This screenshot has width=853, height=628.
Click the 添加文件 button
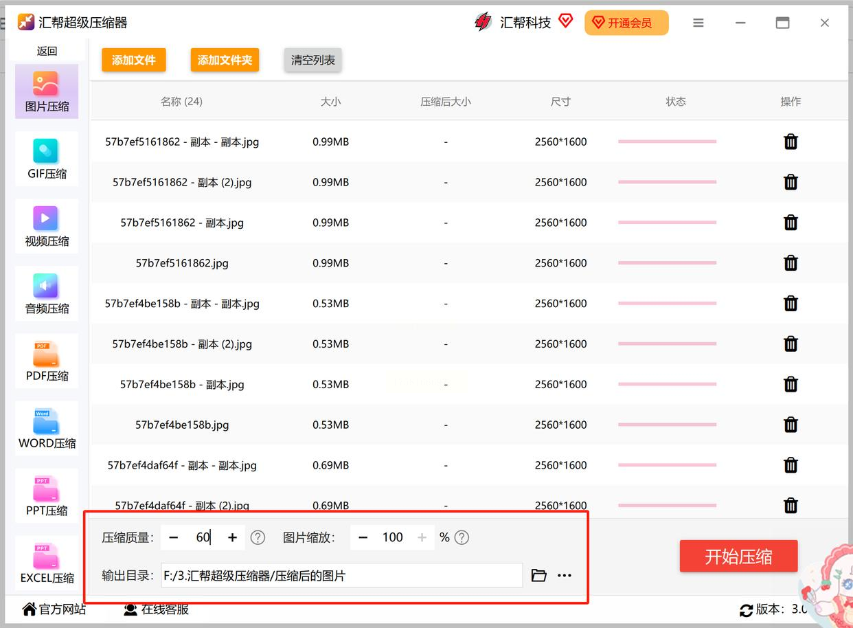coord(134,60)
